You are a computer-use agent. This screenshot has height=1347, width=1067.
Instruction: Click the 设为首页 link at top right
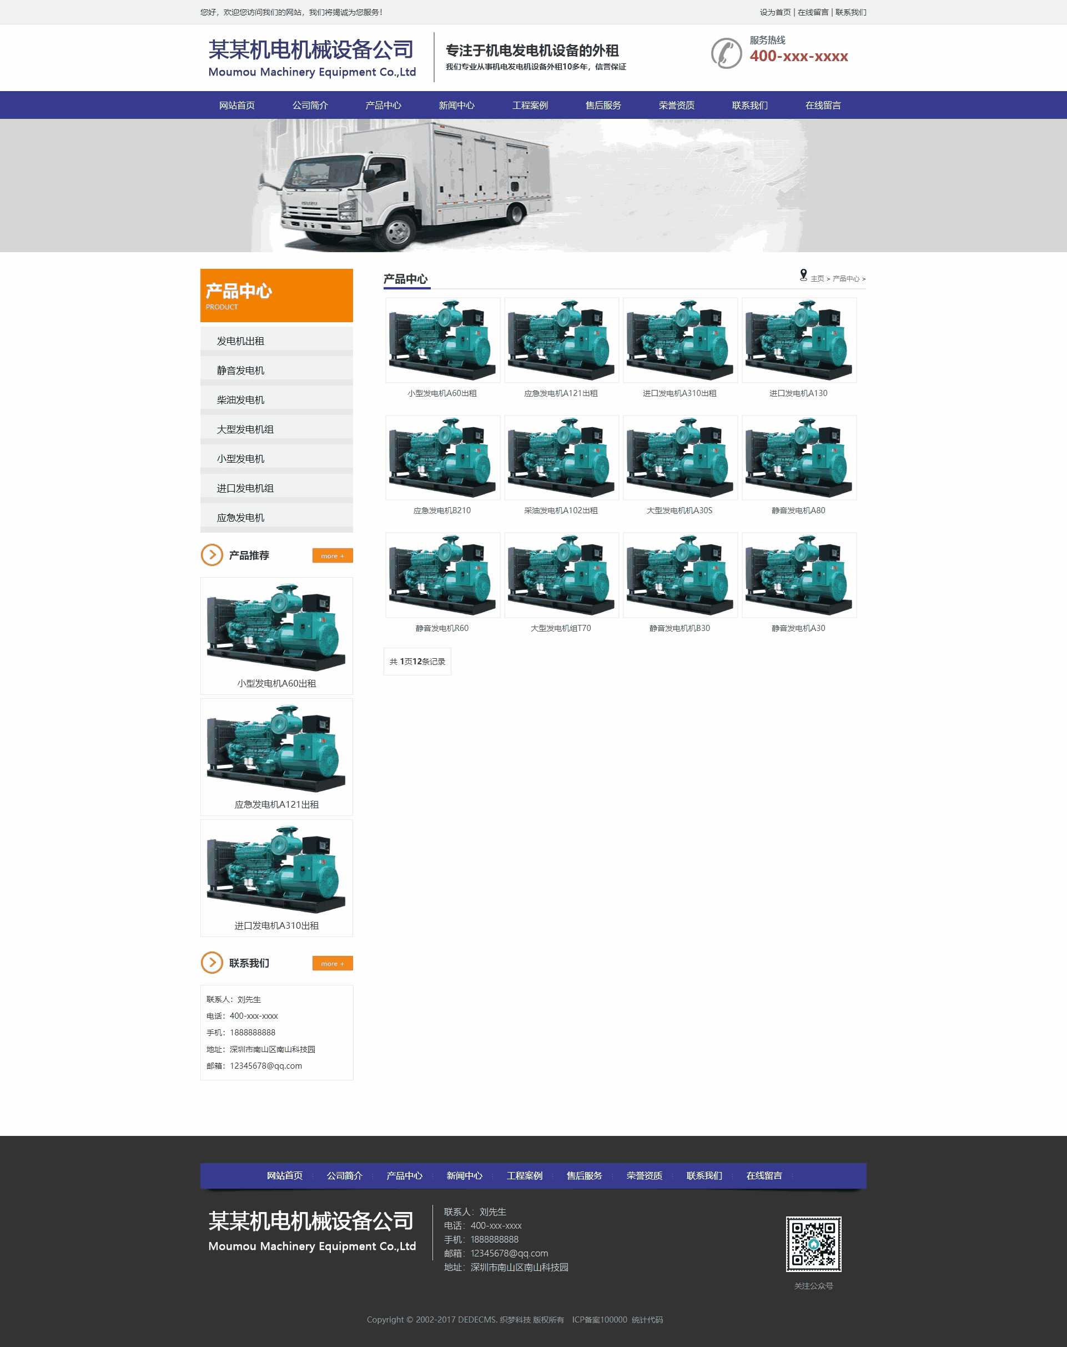pyautogui.click(x=775, y=12)
